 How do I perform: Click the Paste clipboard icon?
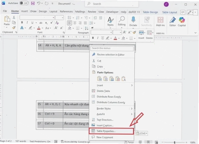pyautogui.click(x=7, y=19)
